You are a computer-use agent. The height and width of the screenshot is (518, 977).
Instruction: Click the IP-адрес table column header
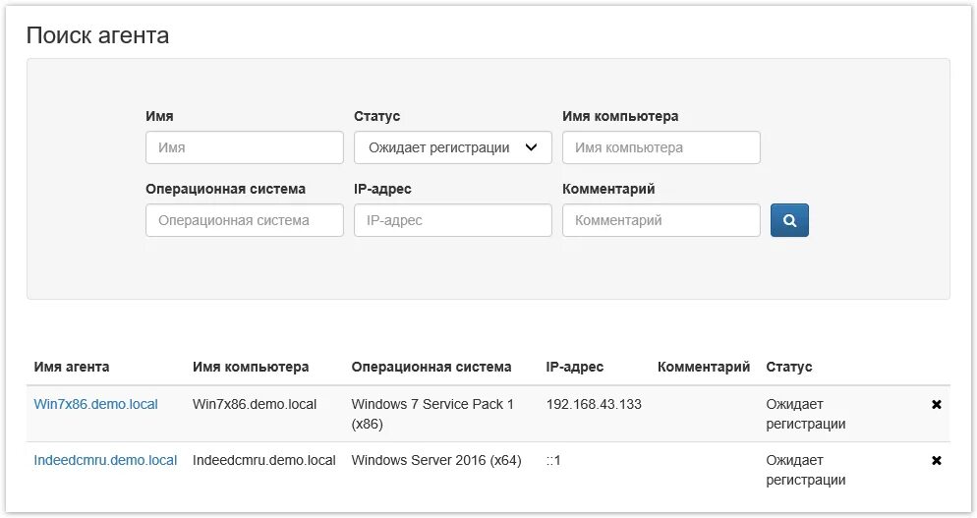(x=574, y=367)
